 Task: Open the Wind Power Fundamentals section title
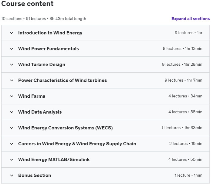(48, 49)
